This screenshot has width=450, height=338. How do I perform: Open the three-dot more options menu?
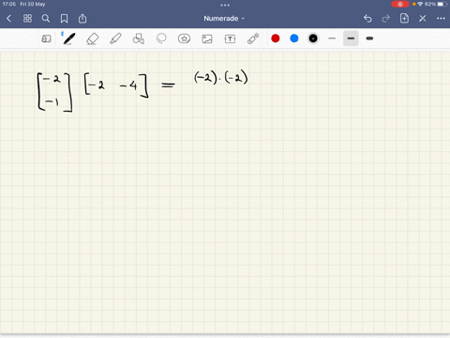pos(441,19)
